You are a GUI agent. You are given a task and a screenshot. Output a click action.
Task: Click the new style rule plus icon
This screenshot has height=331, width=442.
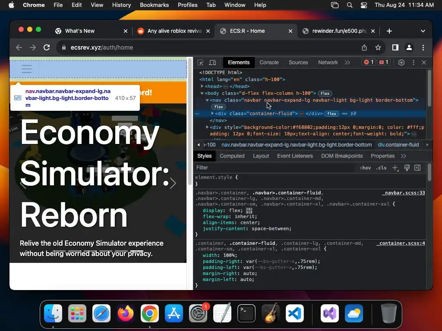[x=395, y=168]
